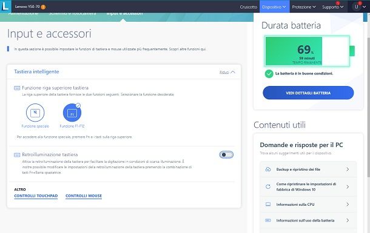
Task: Click the Scopri altre funzioni qui link
Action: [187, 49]
